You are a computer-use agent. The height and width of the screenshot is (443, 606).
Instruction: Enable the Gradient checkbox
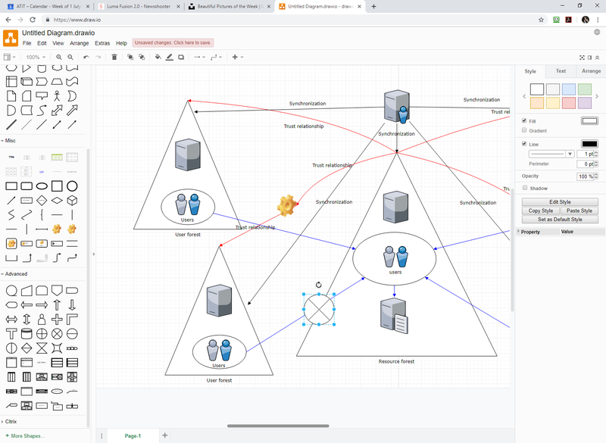pos(524,130)
